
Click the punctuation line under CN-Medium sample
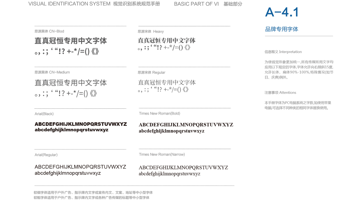pos(66,93)
